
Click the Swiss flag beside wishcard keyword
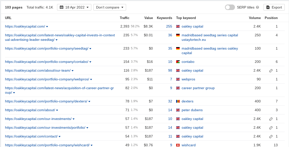178,145
